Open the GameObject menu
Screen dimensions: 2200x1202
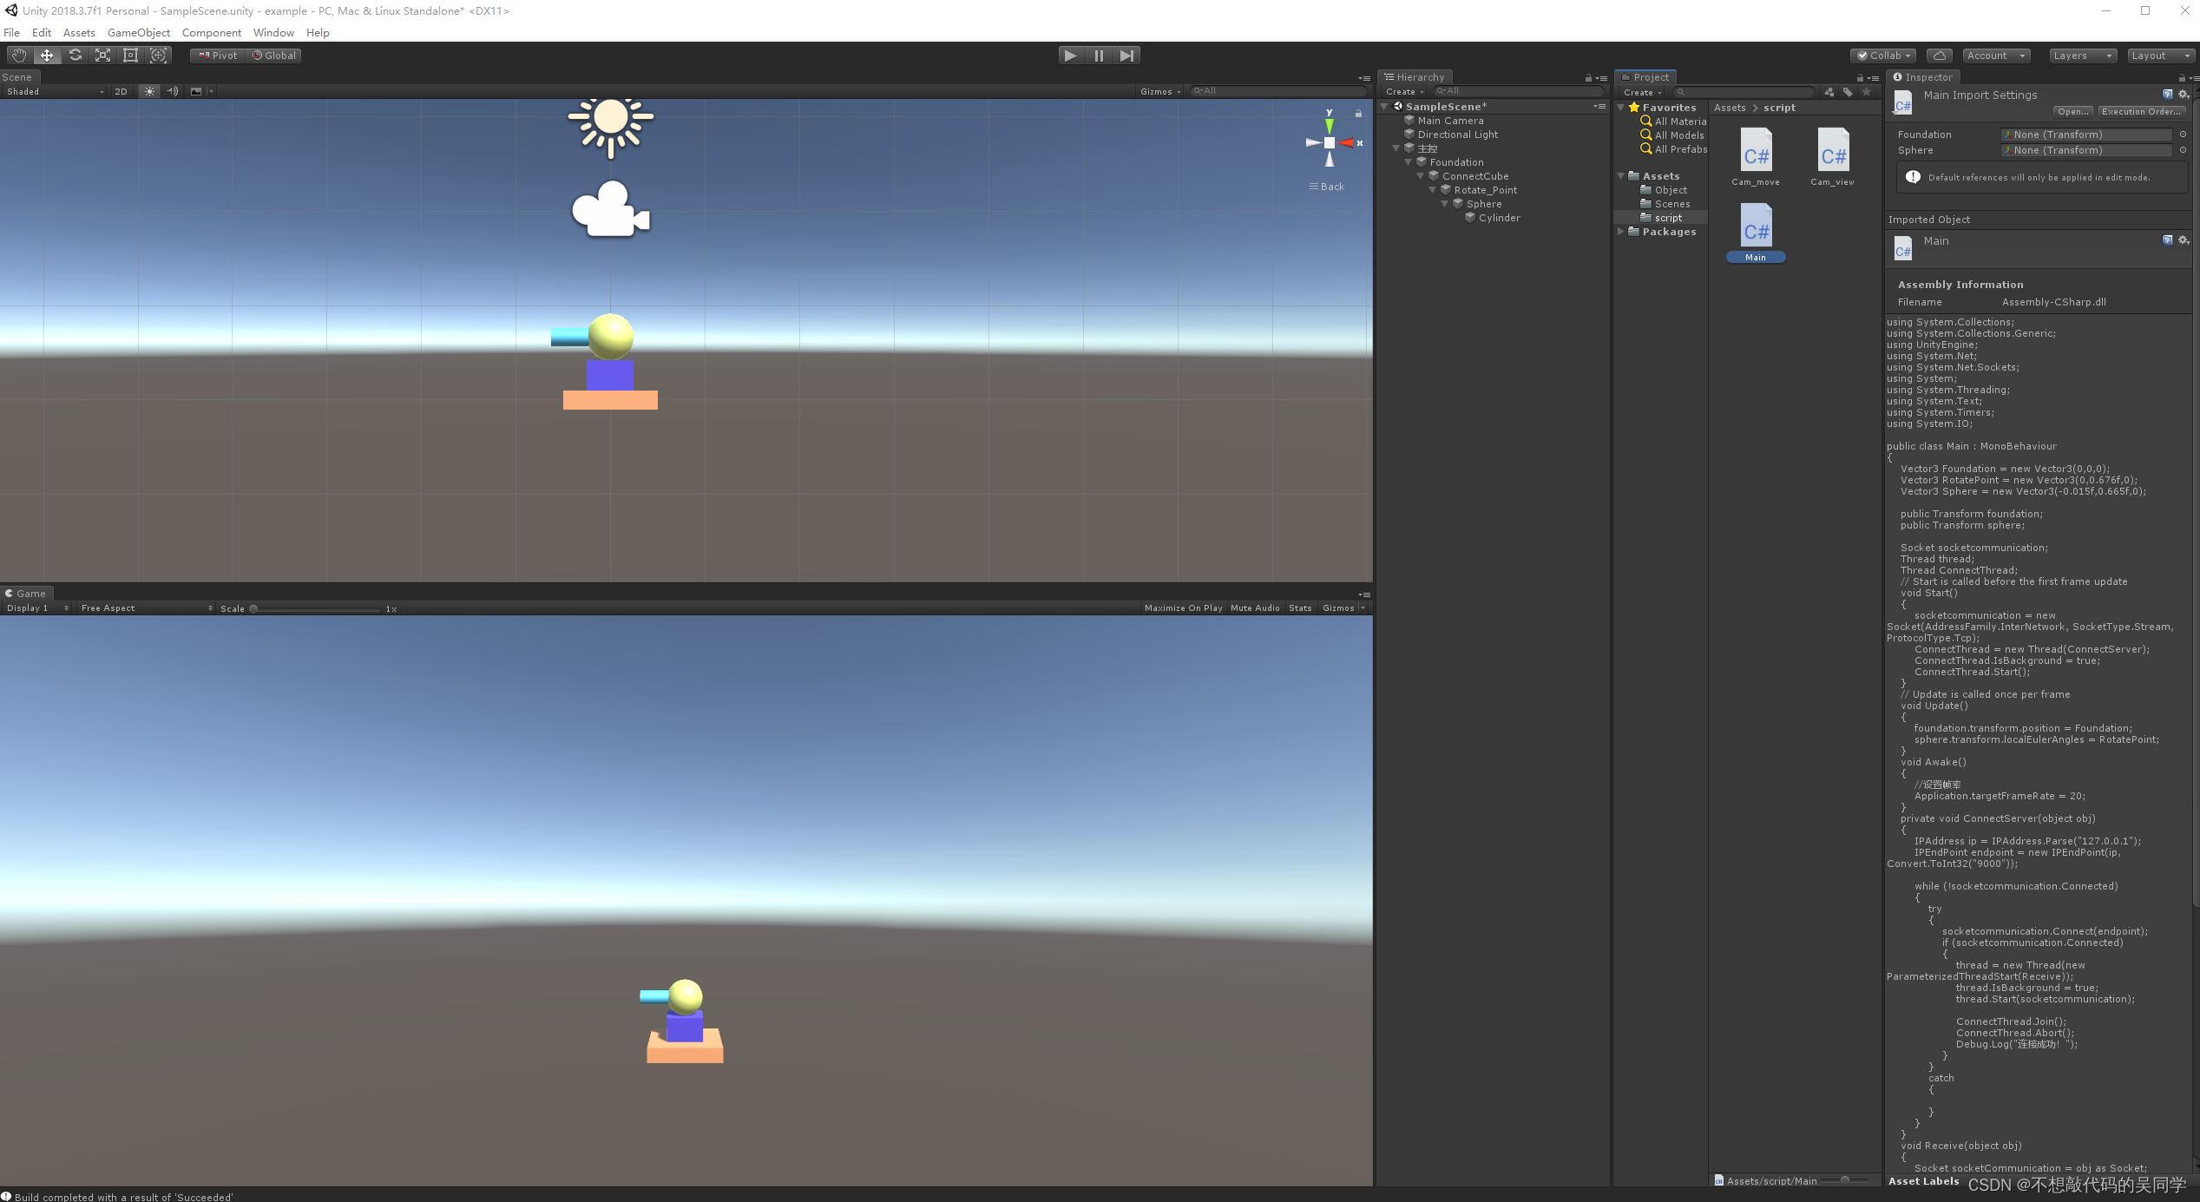click(x=139, y=33)
